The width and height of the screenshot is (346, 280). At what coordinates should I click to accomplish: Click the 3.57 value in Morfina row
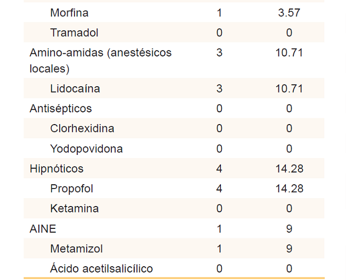[x=289, y=12]
